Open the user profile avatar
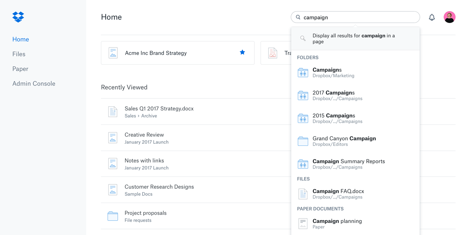The width and height of the screenshot is (468, 235). [x=449, y=17]
